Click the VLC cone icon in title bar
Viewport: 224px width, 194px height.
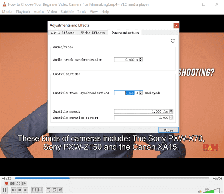(4, 4)
